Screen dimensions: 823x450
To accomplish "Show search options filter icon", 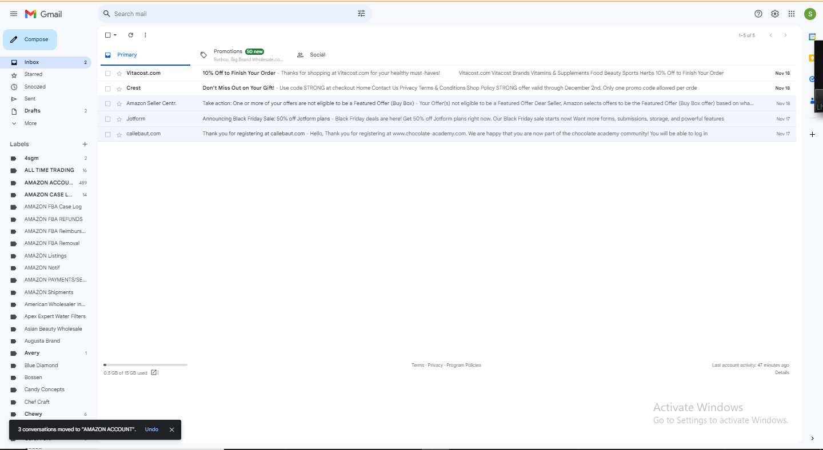I will coord(361,14).
